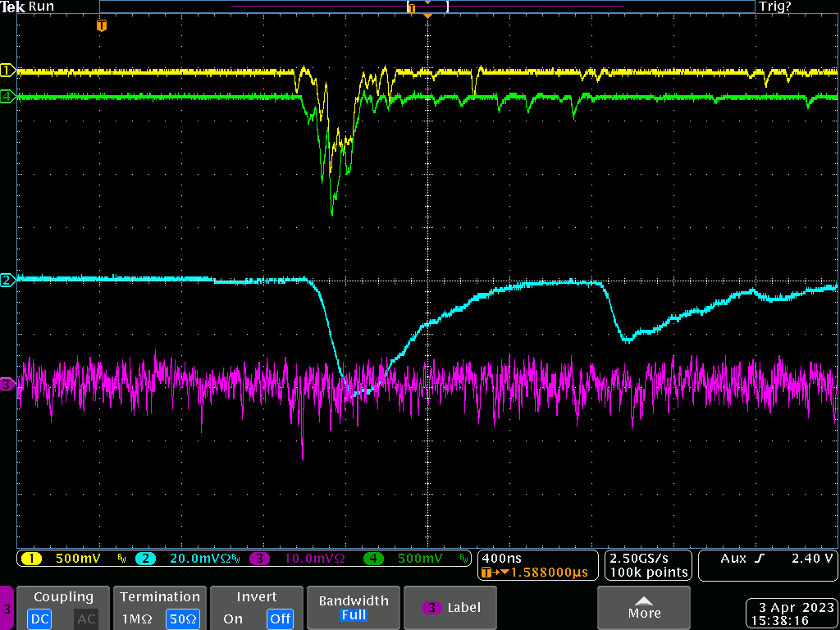This screenshot has width=840, height=630.
Task: Select channel 3 badge showing 10.0mV
Action: coord(299,559)
